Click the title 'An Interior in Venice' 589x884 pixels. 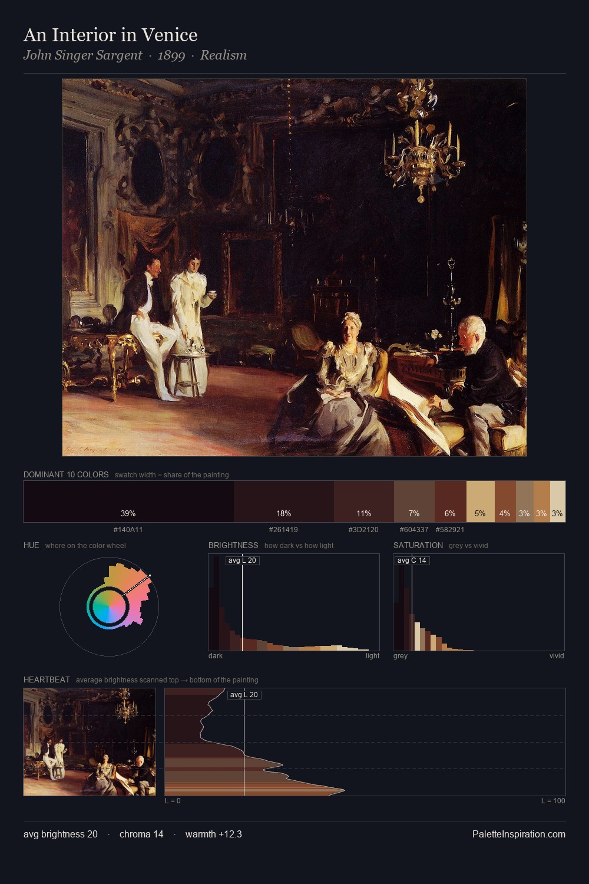(x=110, y=35)
